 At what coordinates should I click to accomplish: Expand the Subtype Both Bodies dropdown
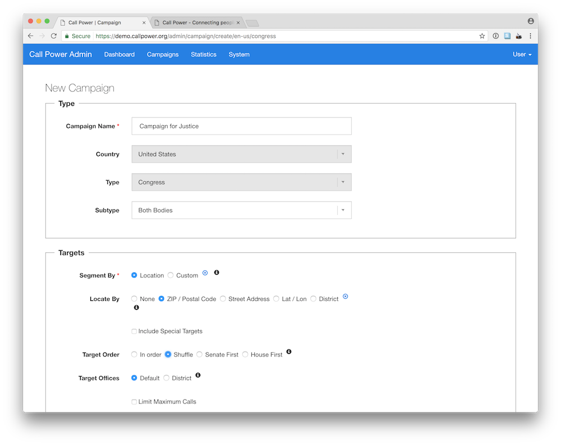click(x=241, y=210)
